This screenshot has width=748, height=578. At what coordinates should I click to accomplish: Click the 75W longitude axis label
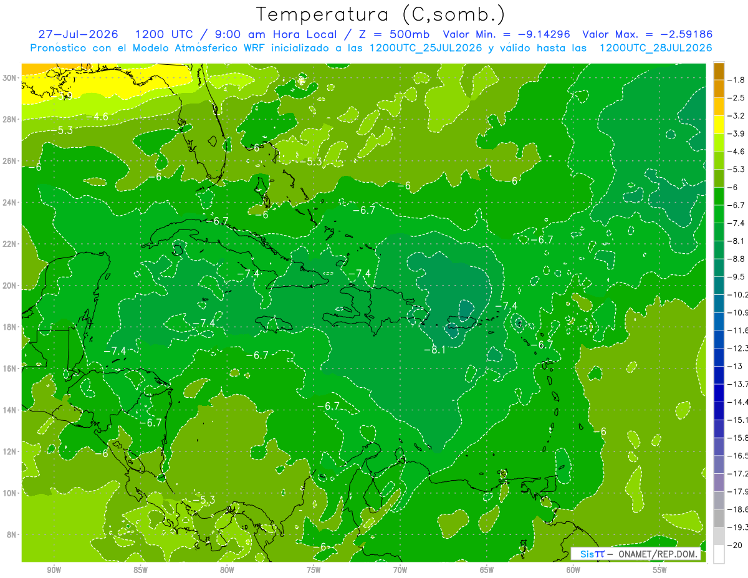(314, 570)
